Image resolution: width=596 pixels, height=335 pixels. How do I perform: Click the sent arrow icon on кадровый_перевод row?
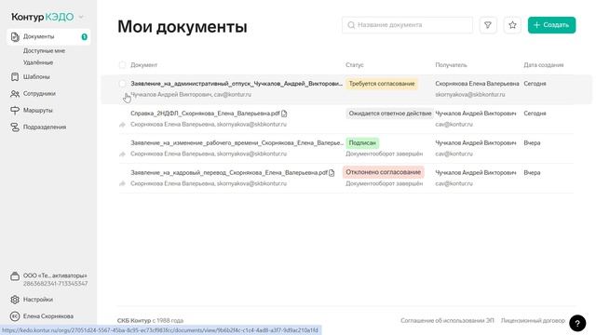tap(122, 184)
